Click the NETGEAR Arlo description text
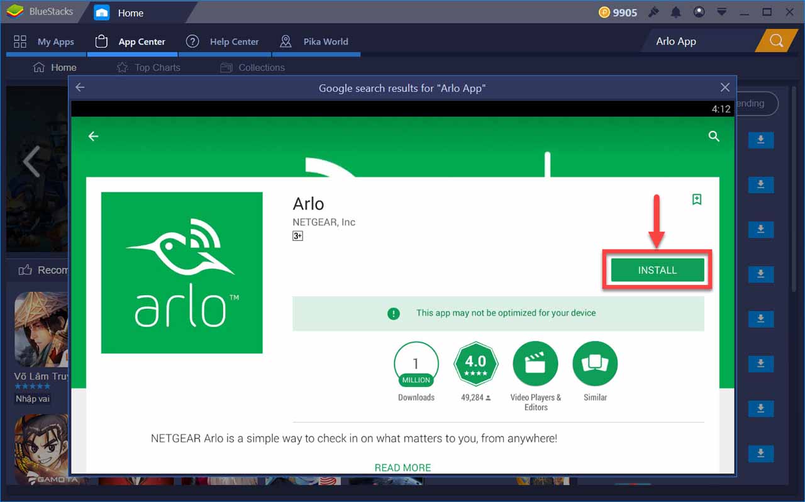 click(x=354, y=438)
